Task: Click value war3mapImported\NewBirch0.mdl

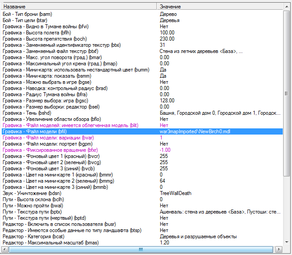Action: tap(195, 131)
